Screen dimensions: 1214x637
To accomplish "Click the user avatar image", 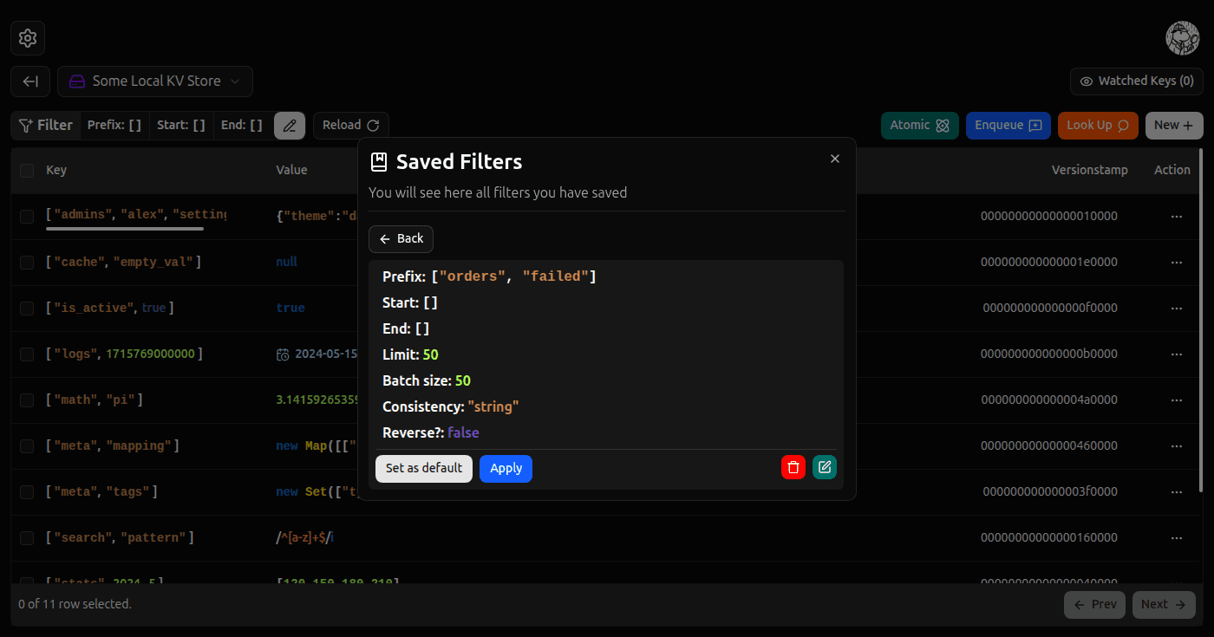I will click(1183, 38).
